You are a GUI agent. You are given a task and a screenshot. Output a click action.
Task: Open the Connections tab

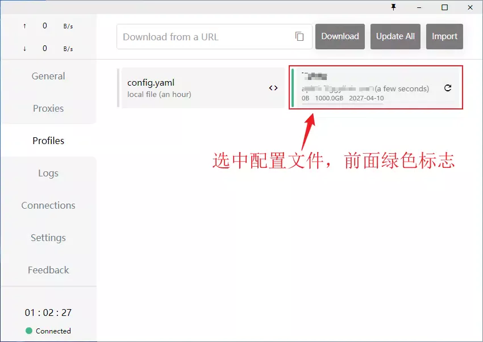pos(48,205)
